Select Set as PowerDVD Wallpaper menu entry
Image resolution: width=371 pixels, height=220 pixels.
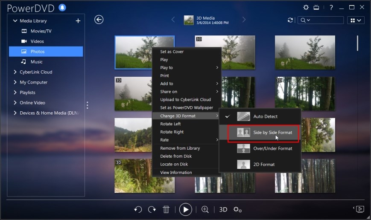pos(187,108)
